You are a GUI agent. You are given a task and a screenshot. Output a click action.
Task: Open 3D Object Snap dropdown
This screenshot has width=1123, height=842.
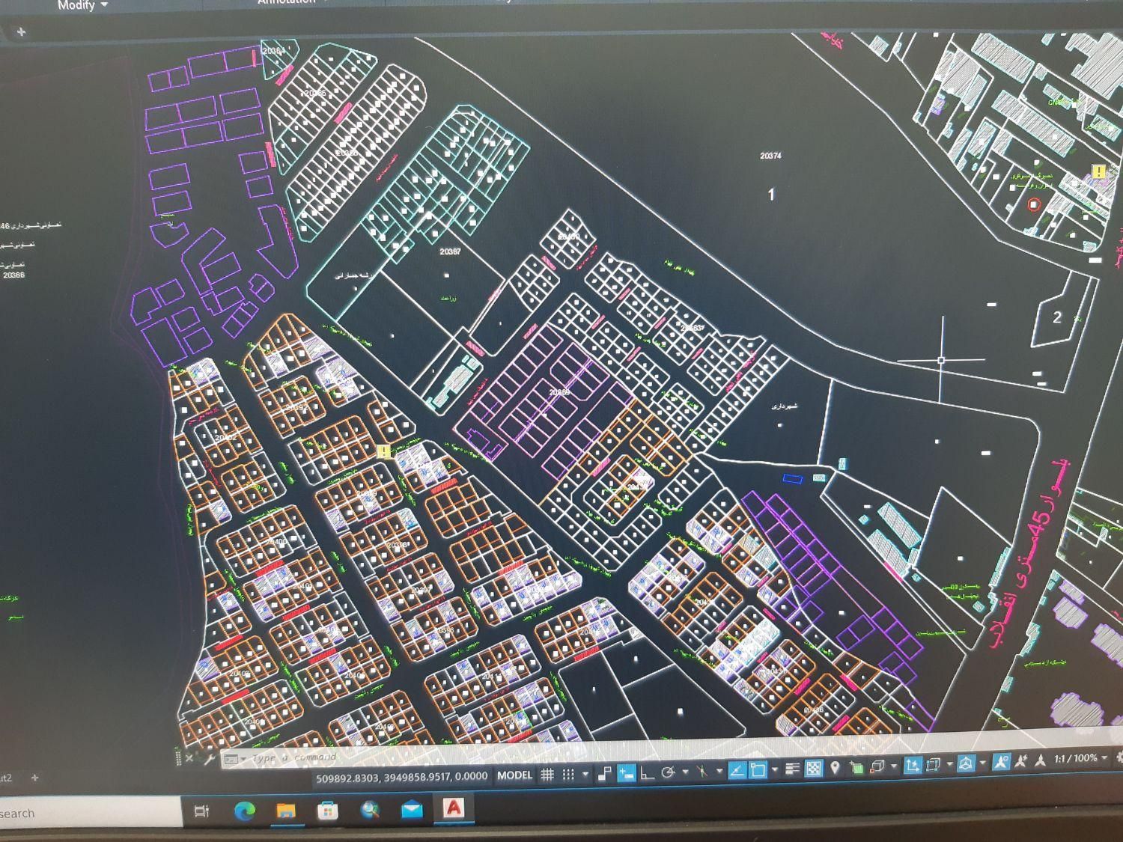(893, 766)
